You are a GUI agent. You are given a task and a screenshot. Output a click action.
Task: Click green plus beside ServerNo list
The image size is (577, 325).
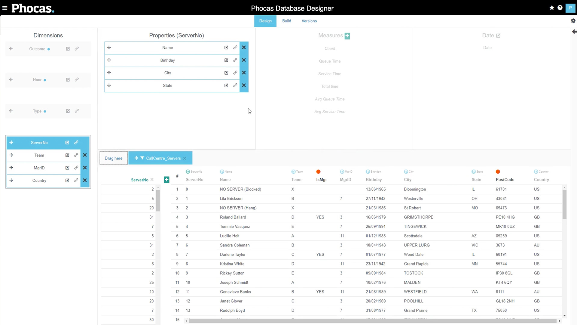pyautogui.click(x=166, y=180)
